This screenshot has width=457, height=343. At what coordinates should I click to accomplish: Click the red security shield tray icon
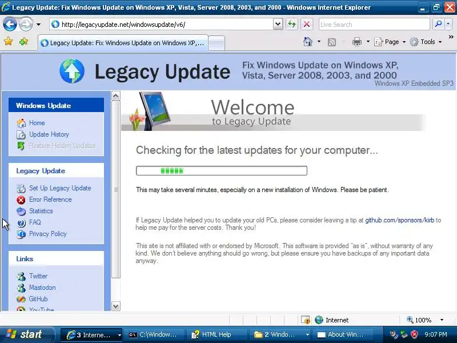click(414, 334)
